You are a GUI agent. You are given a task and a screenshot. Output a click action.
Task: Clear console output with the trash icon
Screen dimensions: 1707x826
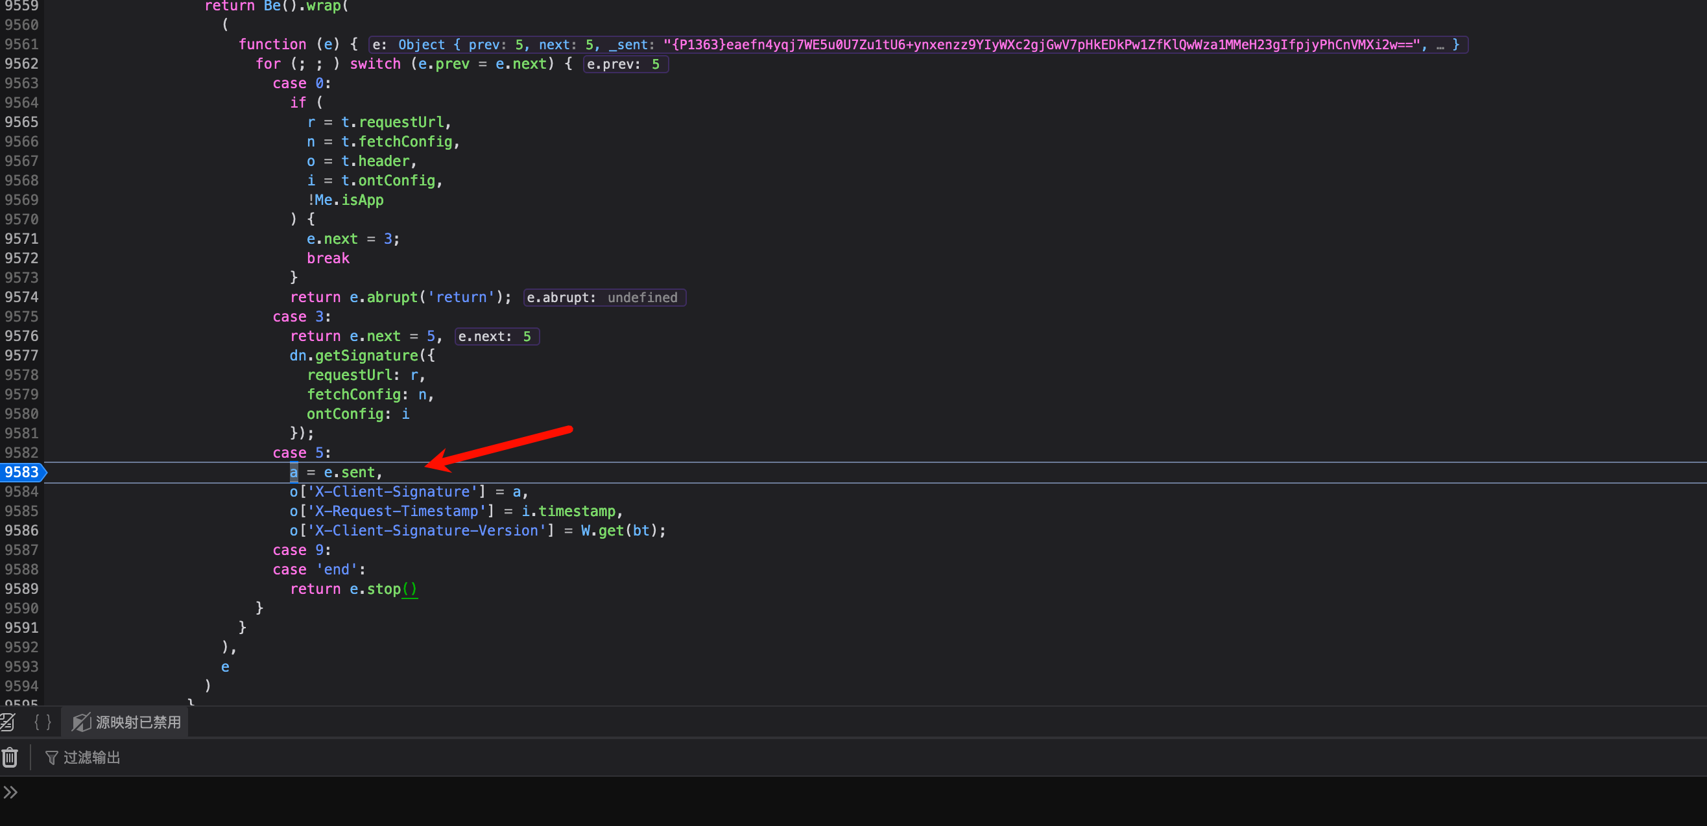click(10, 757)
